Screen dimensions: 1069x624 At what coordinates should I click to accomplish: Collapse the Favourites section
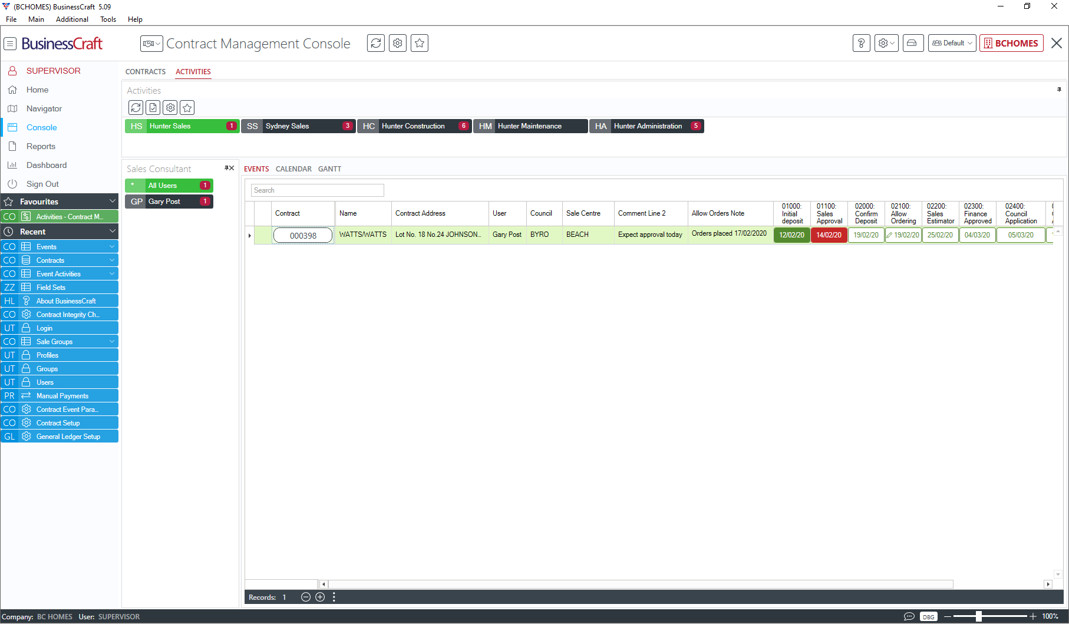pyautogui.click(x=113, y=202)
